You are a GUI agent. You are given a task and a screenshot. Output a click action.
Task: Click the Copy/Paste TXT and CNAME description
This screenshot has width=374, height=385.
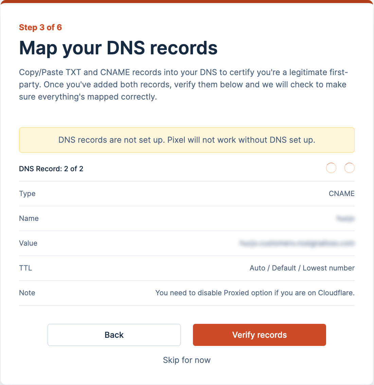coord(183,85)
